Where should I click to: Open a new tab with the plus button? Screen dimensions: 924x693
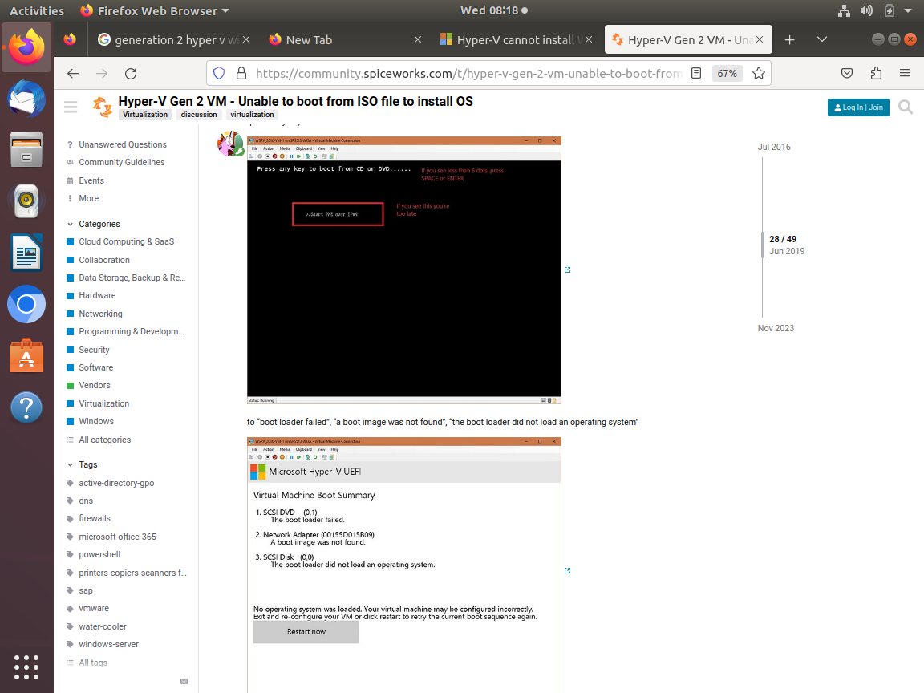tap(789, 39)
